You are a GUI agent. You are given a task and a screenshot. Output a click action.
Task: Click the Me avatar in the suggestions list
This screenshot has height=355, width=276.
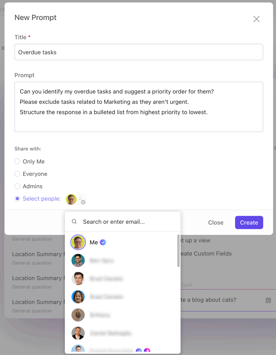tap(78, 242)
